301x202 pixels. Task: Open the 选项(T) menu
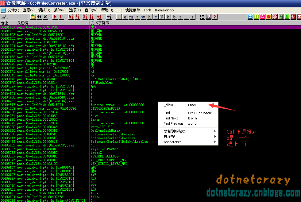(75, 10)
